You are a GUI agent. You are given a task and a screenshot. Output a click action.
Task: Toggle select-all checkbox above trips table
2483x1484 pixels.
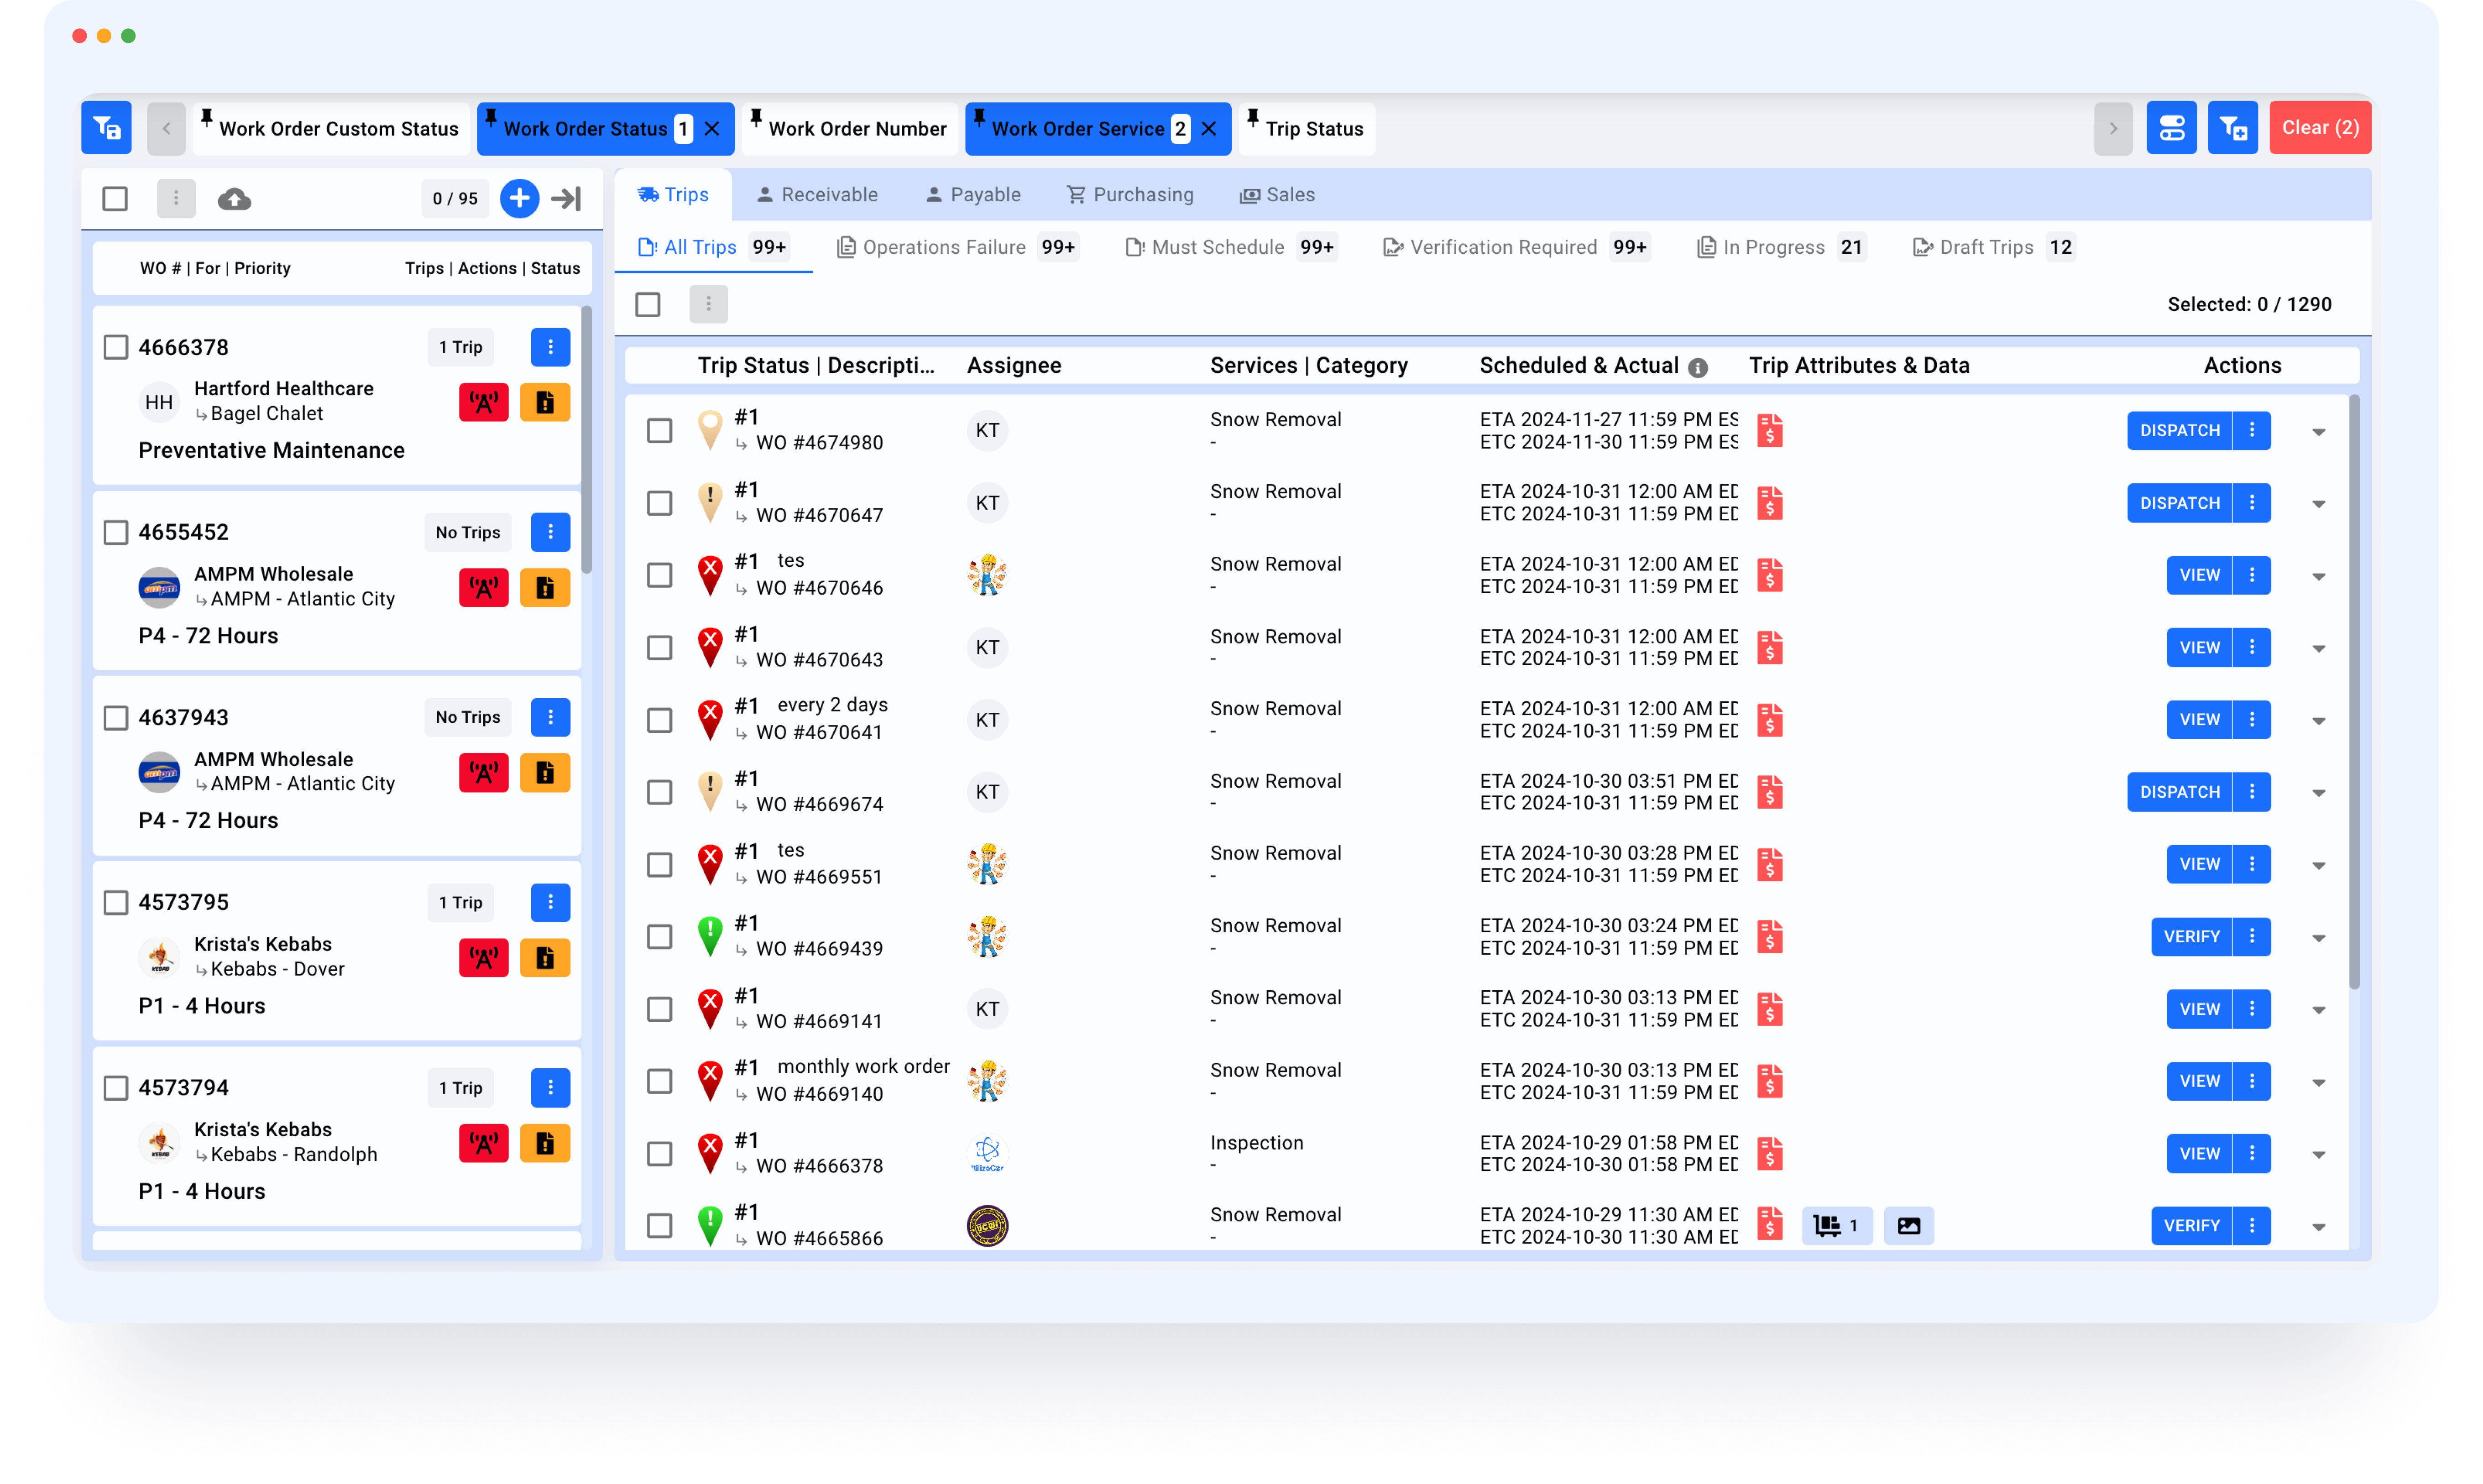click(648, 304)
